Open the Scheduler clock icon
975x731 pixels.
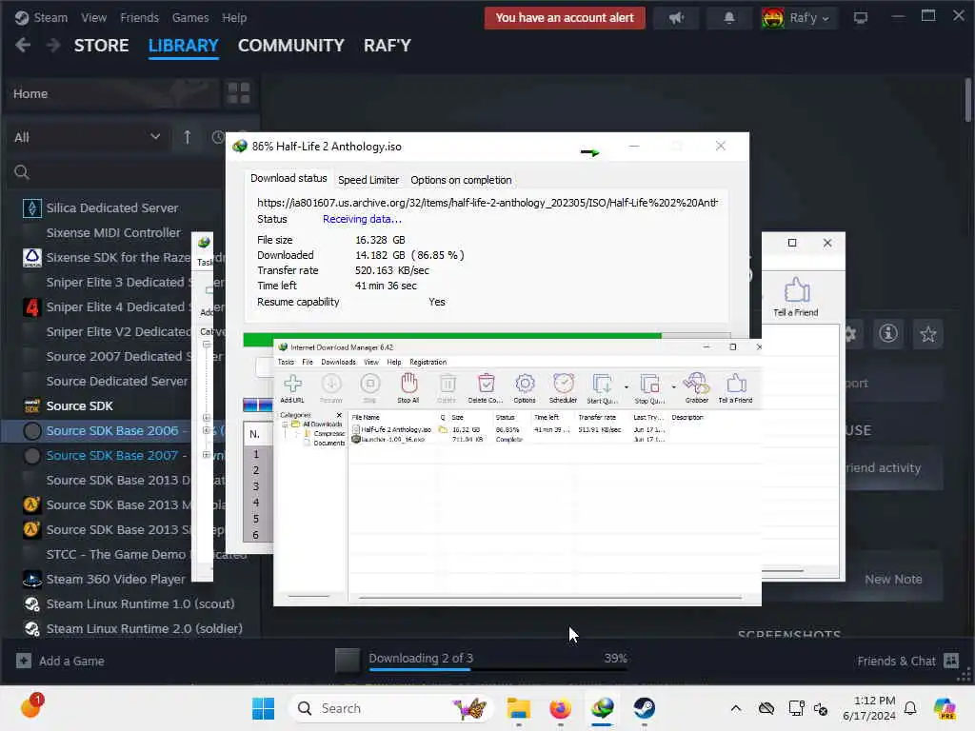point(564,388)
